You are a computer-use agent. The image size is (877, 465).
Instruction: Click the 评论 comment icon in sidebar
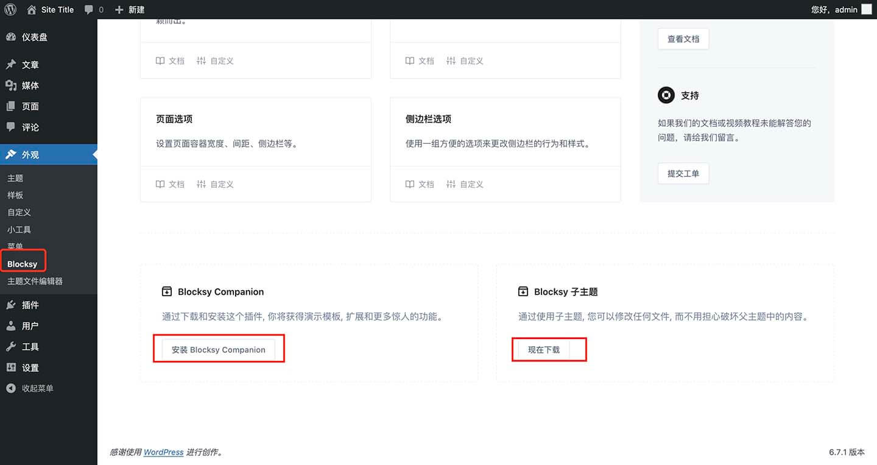click(11, 127)
